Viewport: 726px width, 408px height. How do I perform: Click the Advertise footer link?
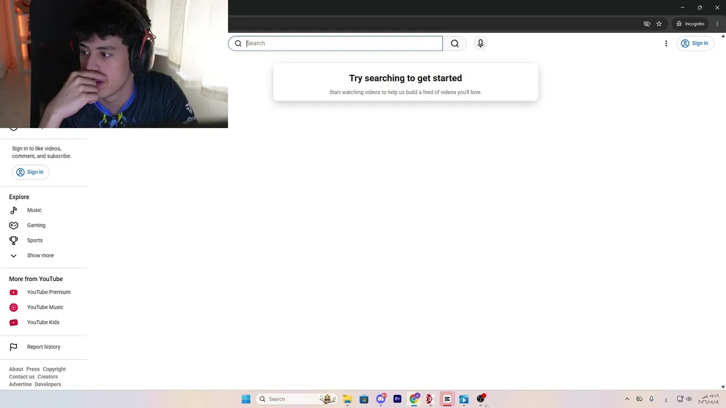(x=20, y=384)
